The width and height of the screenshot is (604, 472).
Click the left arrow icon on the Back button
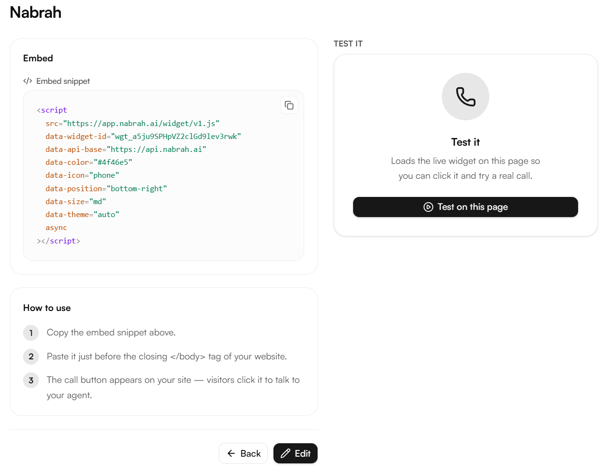[x=231, y=453]
